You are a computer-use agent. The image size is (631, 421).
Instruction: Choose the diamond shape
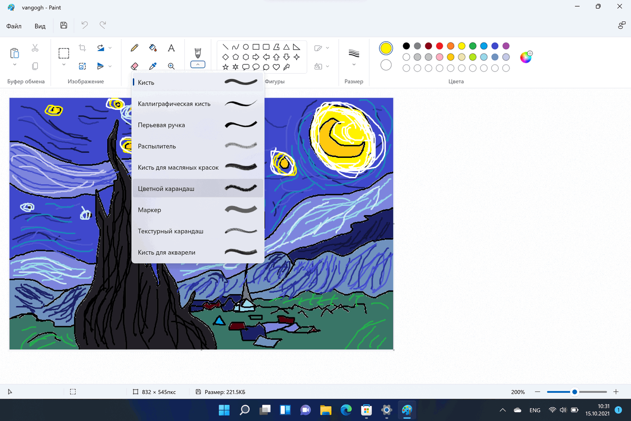(x=225, y=57)
